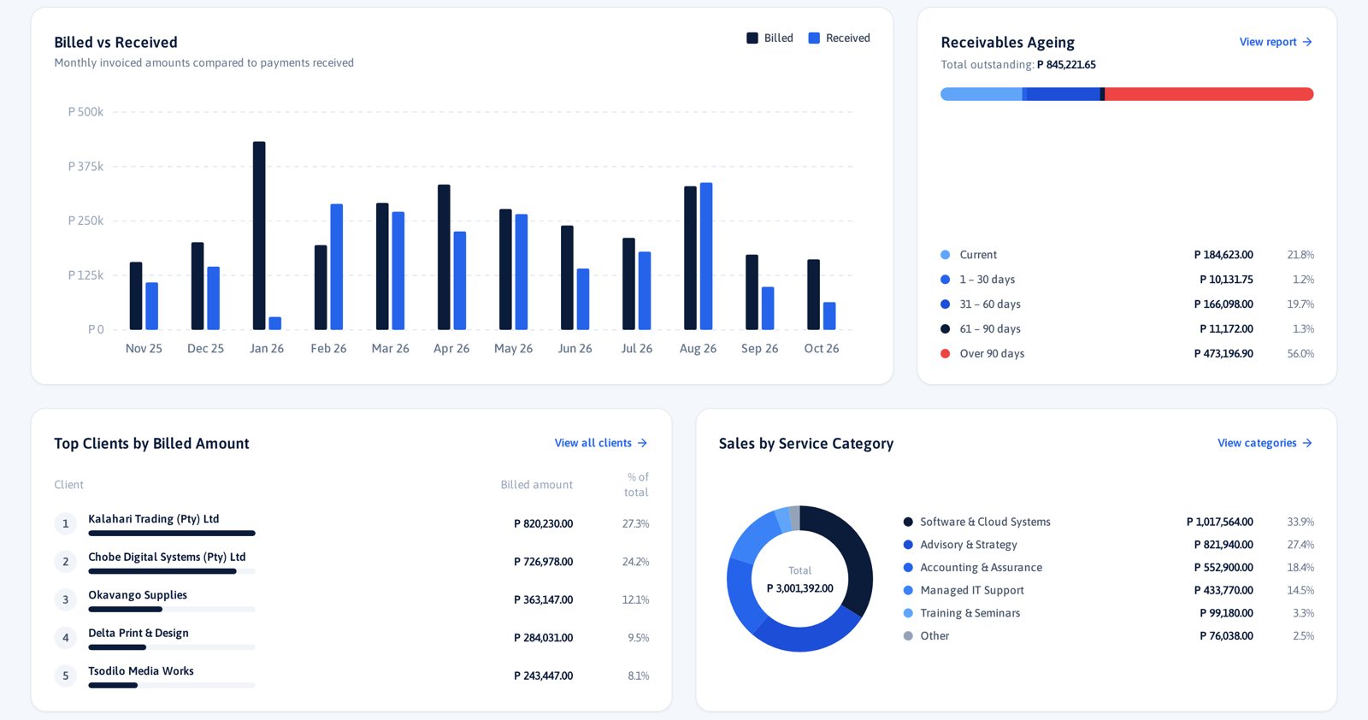Select the Accounting & Assurance category label
Viewport: 1368px width, 720px height.
pos(981,568)
